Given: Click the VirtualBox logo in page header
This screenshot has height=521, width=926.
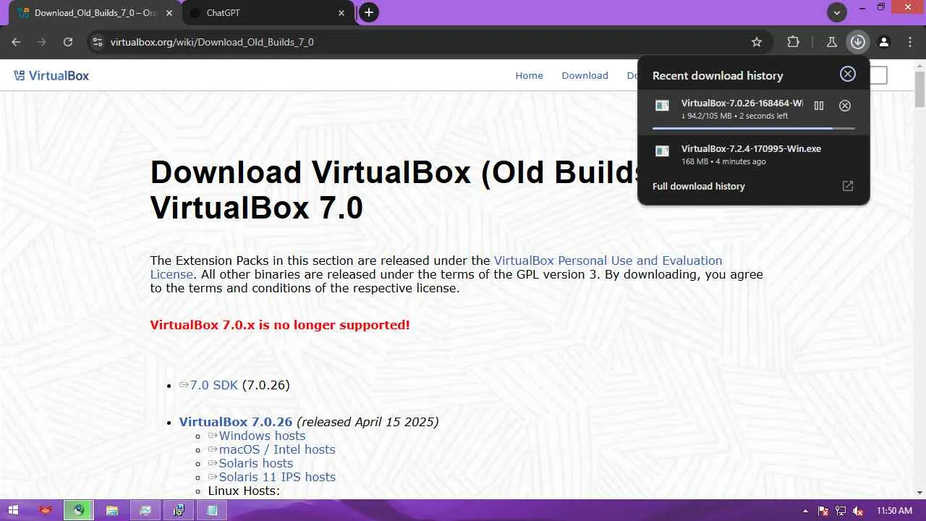Looking at the screenshot, I should pos(51,75).
